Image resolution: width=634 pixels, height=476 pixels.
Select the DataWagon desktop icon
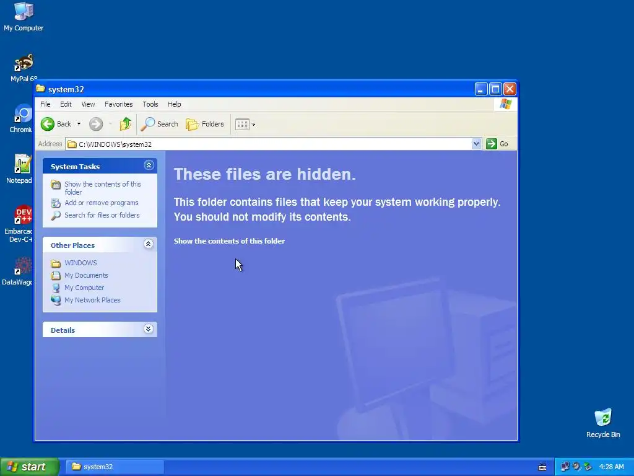point(18,271)
